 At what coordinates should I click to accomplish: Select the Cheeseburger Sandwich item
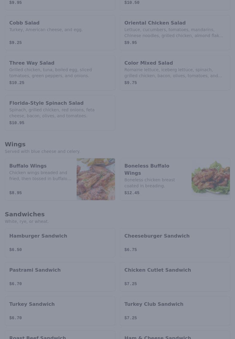click(x=175, y=243)
